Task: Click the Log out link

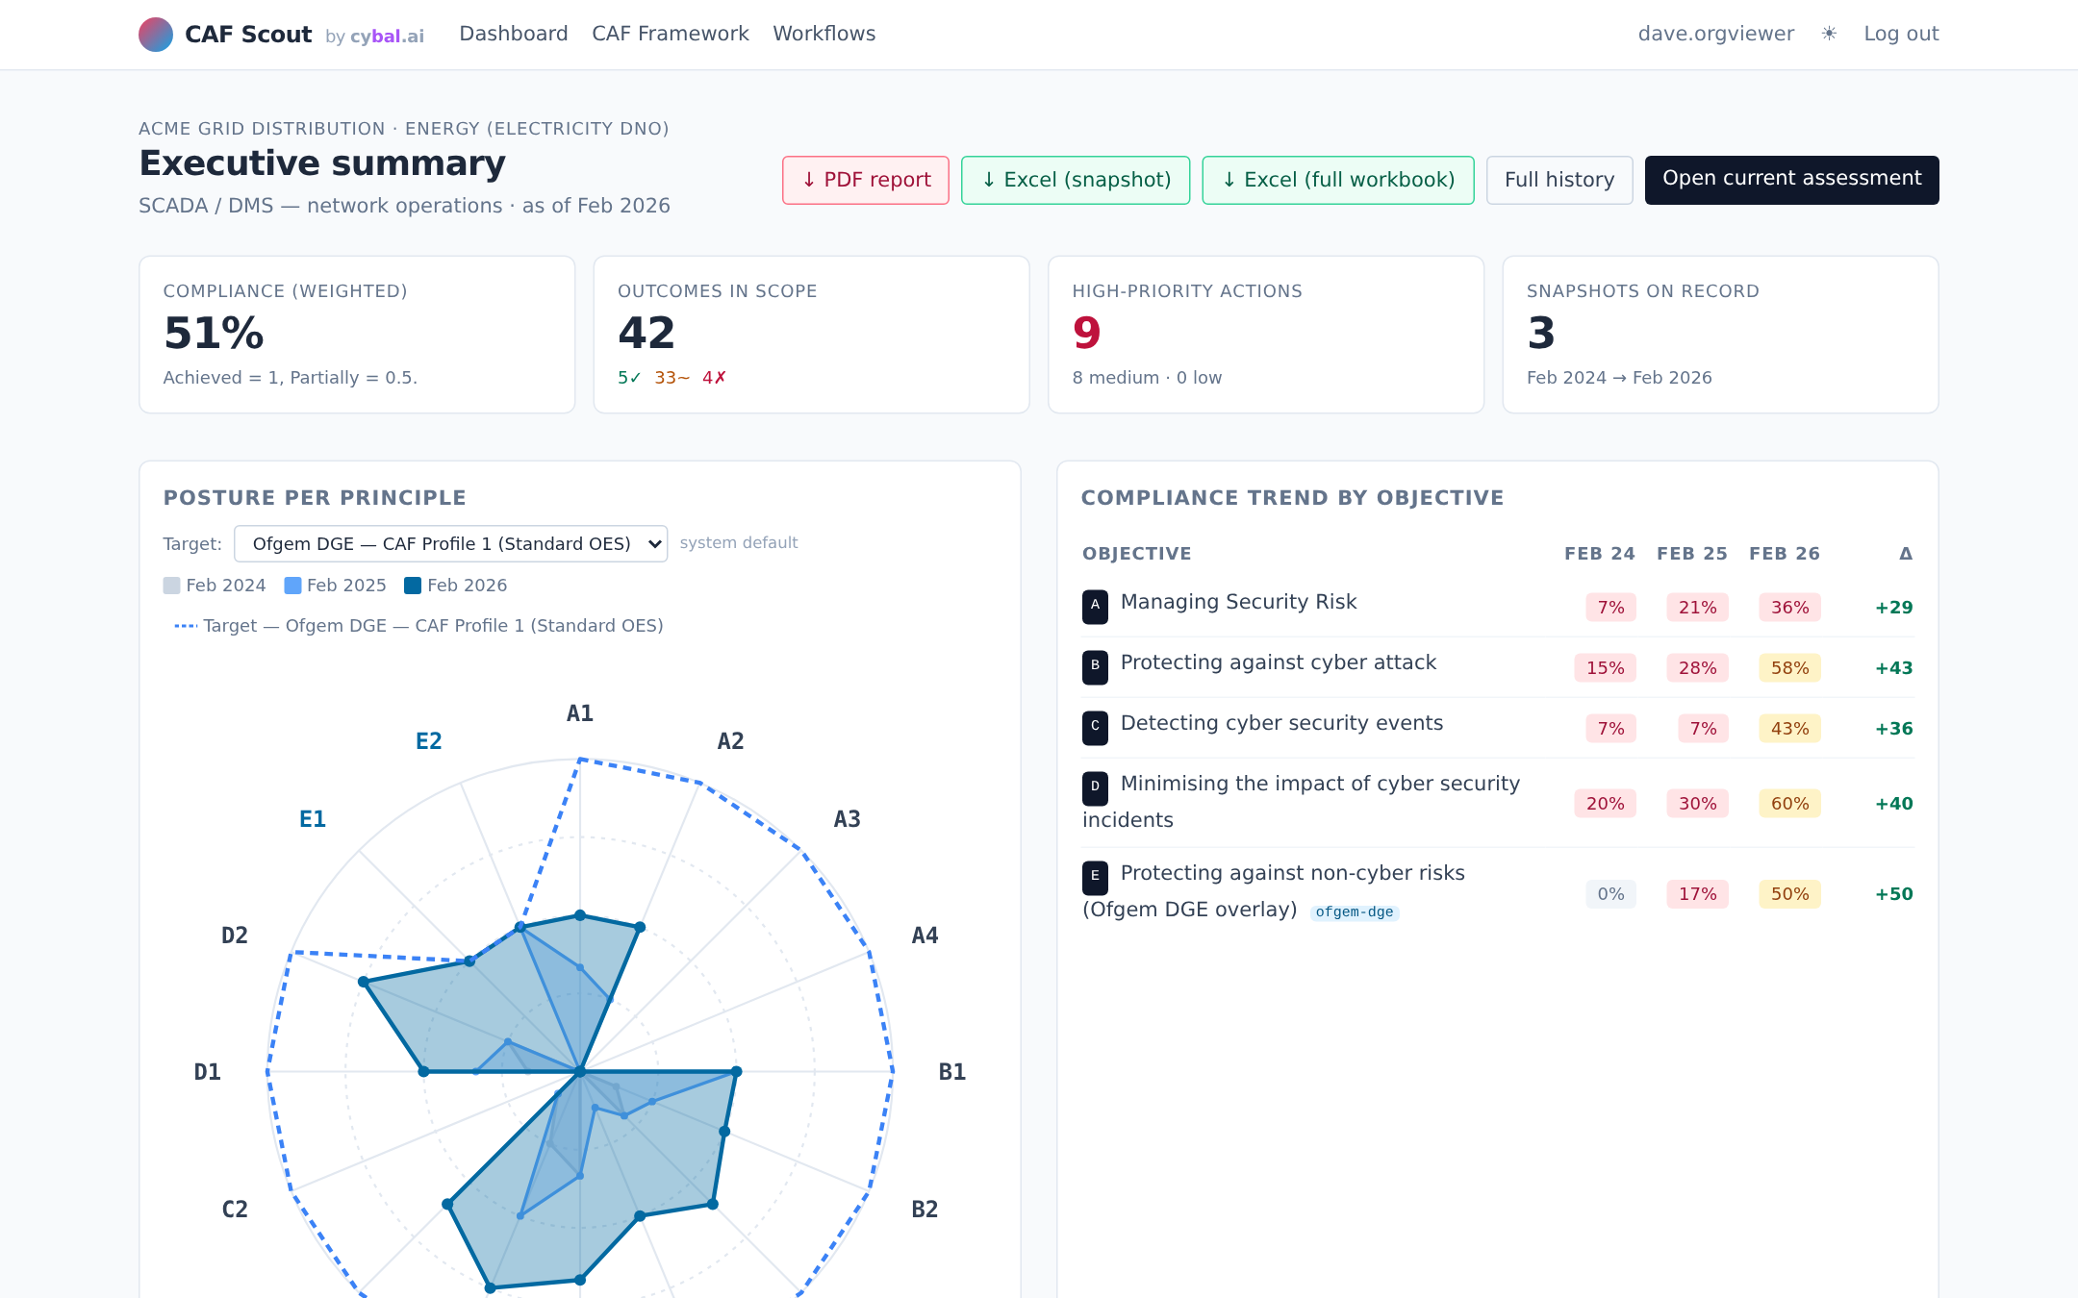Action: point(1901,34)
